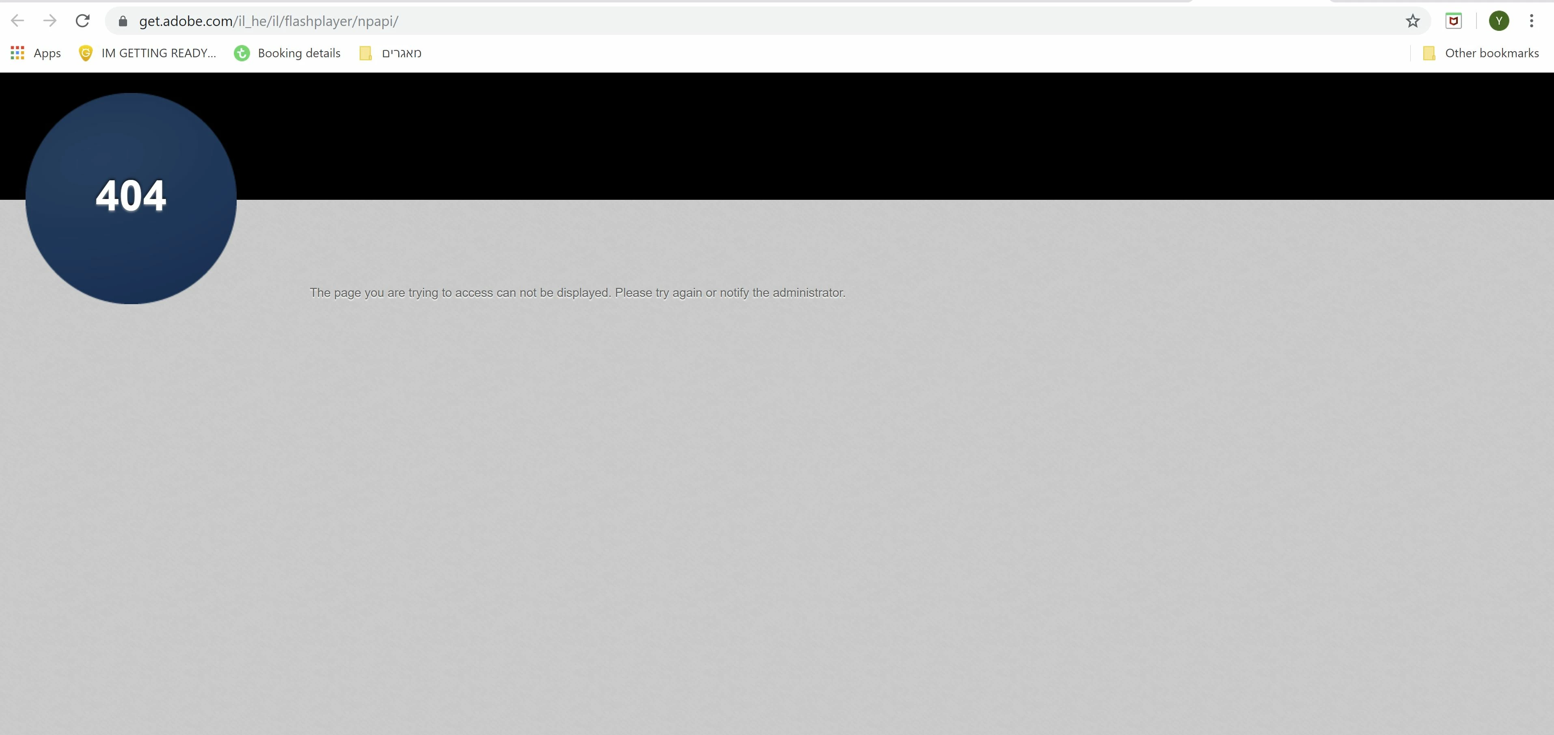Open the Y profile avatar
The height and width of the screenshot is (735, 1554).
1498,21
